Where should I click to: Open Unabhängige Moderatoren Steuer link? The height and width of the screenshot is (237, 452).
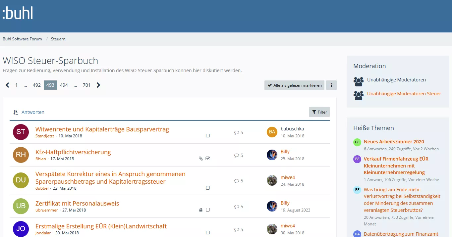click(404, 94)
